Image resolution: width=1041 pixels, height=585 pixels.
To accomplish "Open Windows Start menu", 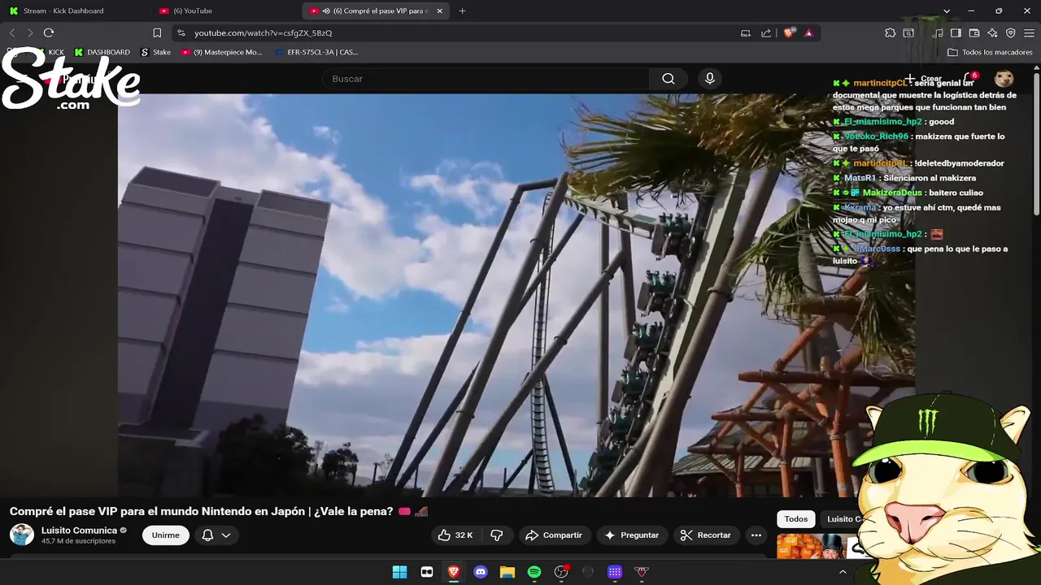I will click(399, 572).
